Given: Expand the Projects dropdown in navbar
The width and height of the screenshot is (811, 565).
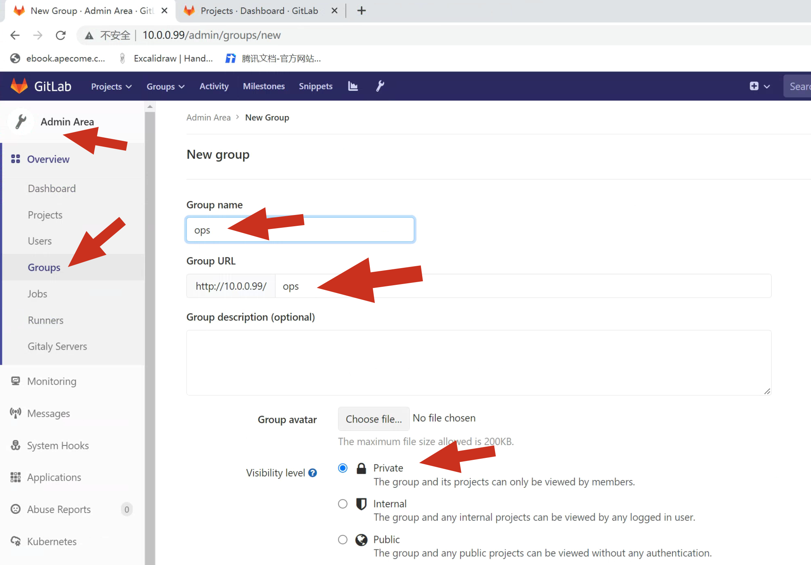Looking at the screenshot, I should 111,86.
